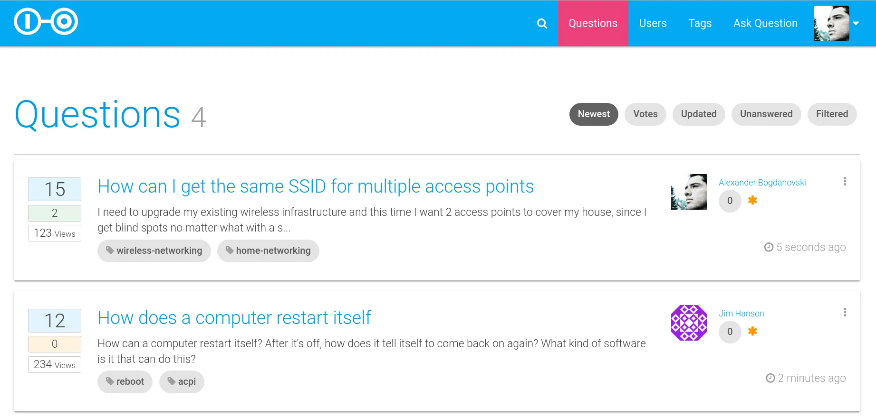Screen dimensions: 876x417
Task: Select the wireless-networking tag
Action: pyautogui.click(x=154, y=250)
